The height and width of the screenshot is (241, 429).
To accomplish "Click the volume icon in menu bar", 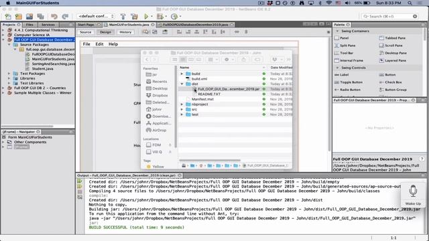I will [347, 3].
